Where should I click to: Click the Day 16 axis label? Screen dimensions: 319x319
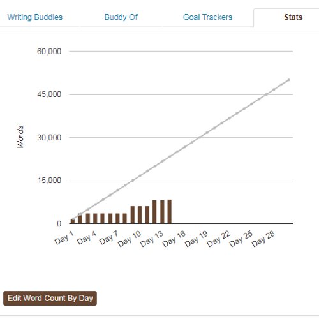174,239
